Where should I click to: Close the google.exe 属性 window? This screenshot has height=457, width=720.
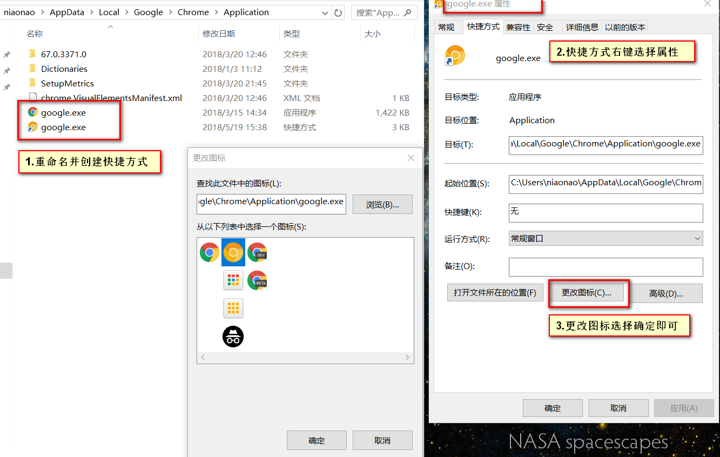click(x=708, y=4)
